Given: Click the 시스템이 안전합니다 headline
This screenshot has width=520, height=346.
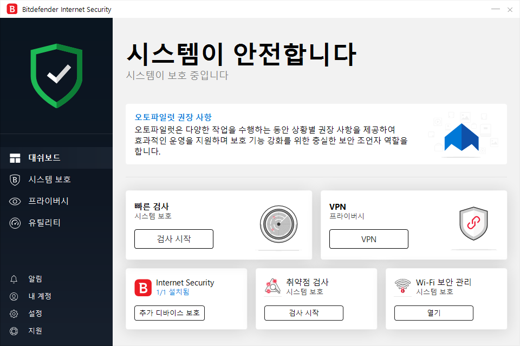Looking at the screenshot, I should [242, 54].
